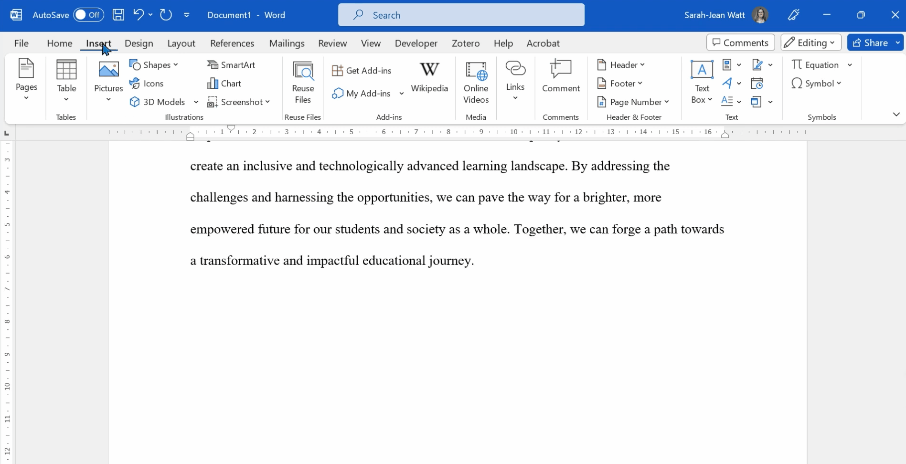906x464 pixels.
Task: Click the Search box
Action: pos(461,15)
